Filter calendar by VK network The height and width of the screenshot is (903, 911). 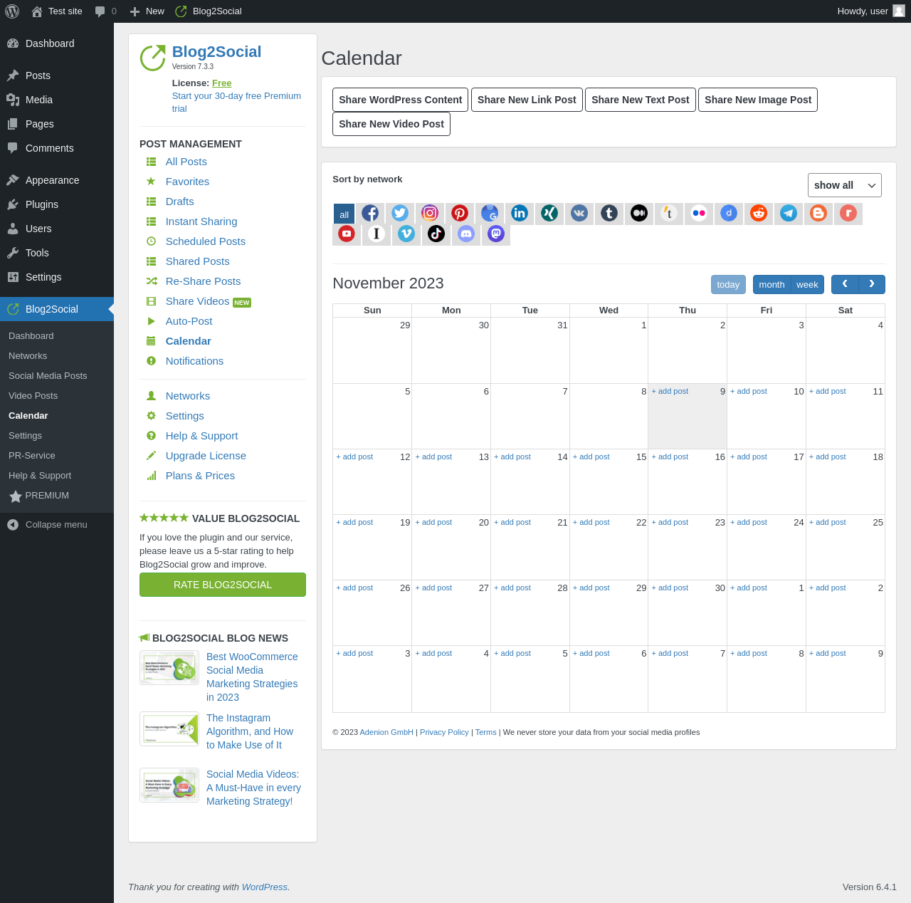tap(579, 213)
